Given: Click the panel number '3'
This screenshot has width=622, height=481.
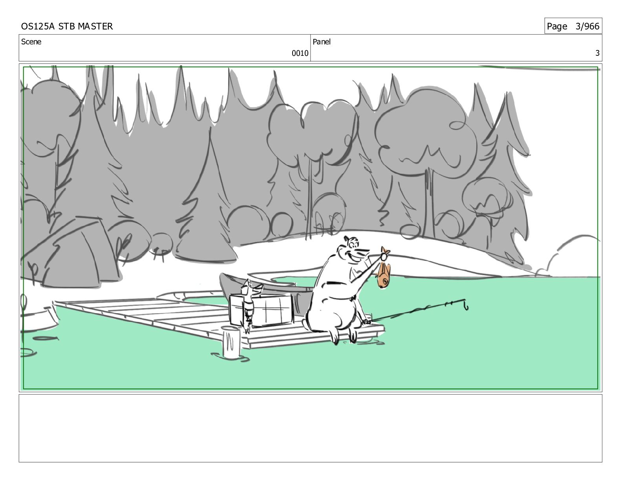Looking at the screenshot, I should pyautogui.click(x=597, y=53).
